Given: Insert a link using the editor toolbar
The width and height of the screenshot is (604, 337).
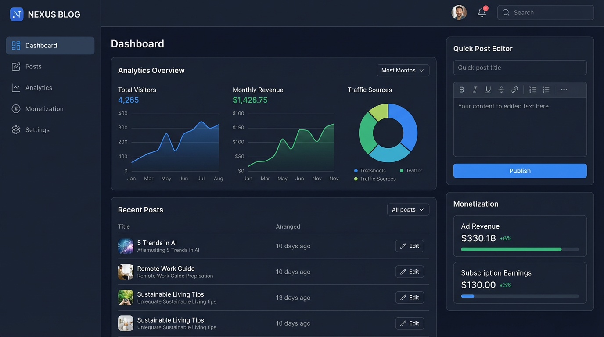Looking at the screenshot, I should click(x=514, y=90).
